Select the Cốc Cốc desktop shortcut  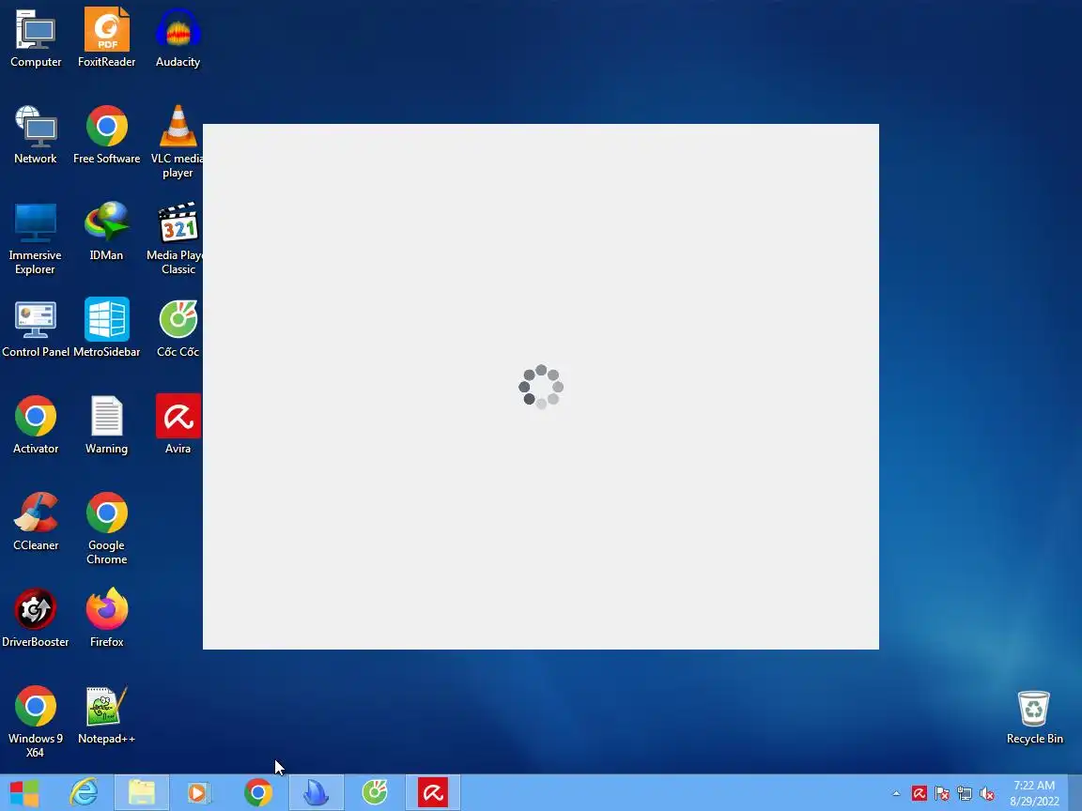tap(178, 328)
